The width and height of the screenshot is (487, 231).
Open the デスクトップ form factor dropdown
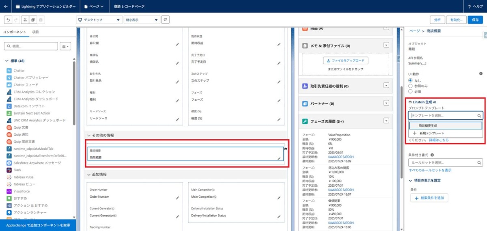[x=99, y=19]
